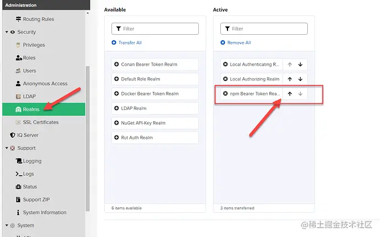Viewport: 380px width, 237px height.
Task: Click 'Default Role Realm' label
Action: point(140,79)
